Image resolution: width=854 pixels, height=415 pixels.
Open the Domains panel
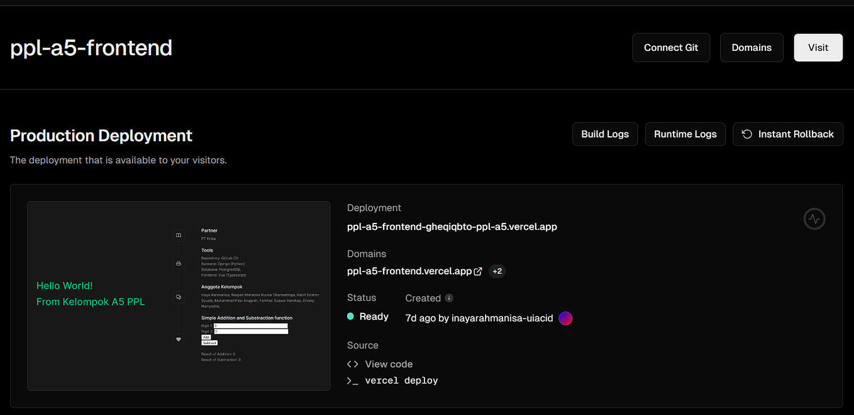(x=751, y=47)
